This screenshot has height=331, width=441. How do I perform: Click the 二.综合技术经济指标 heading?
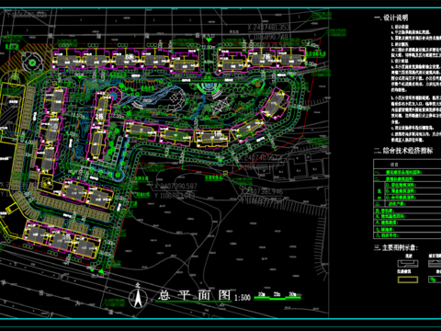pyautogui.click(x=403, y=151)
